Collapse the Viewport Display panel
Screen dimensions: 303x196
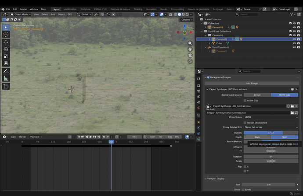pyautogui.click(x=206, y=178)
